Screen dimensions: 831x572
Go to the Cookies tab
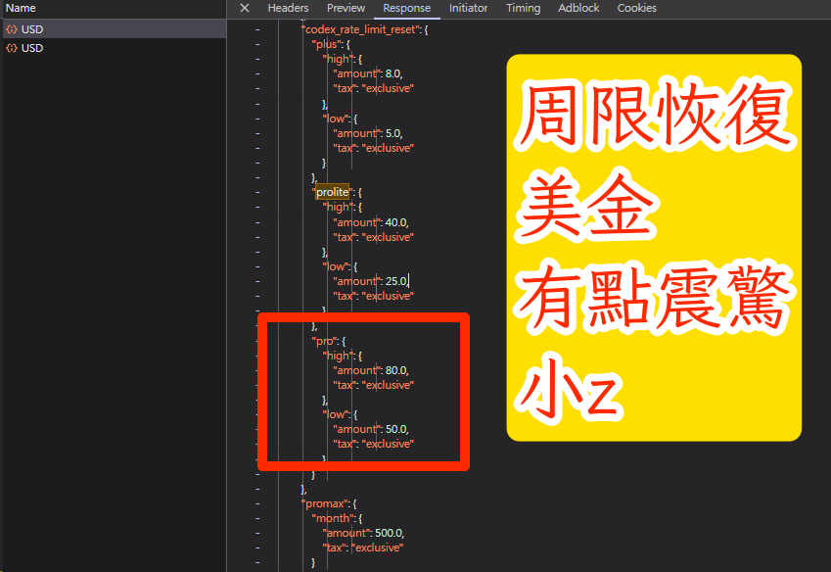click(636, 8)
